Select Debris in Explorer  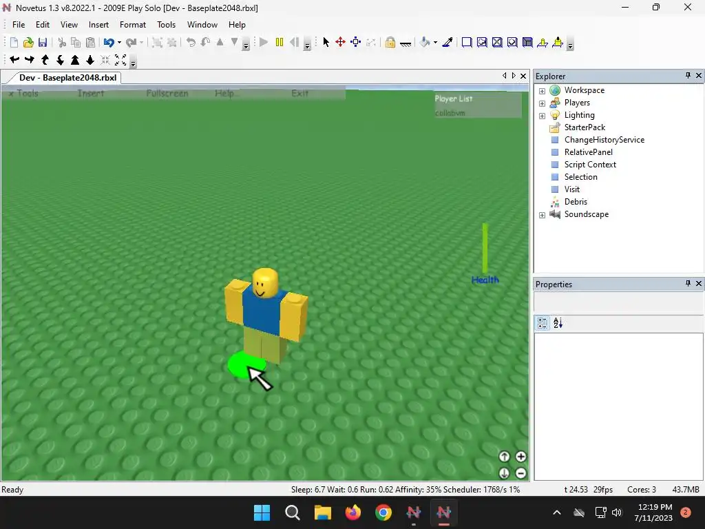click(x=576, y=202)
